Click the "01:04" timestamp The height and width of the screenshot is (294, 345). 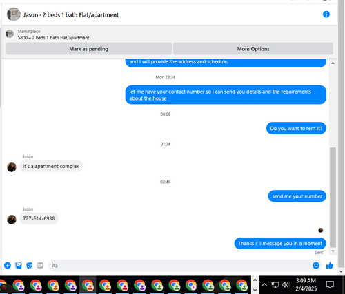(166, 144)
